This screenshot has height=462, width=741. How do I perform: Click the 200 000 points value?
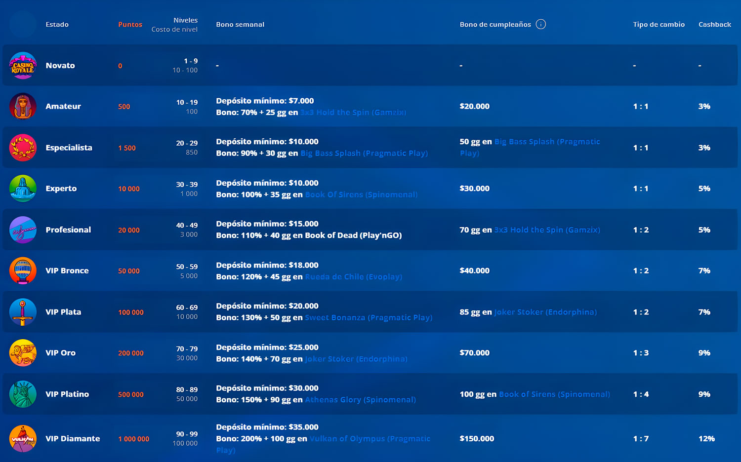(x=131, y=353)
